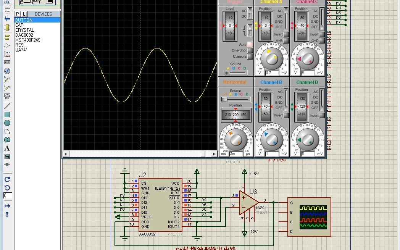Viewport: 400px width, 250px height.
Task: Select the Tape Recorder mode tool
Action: tap(7, 62)
